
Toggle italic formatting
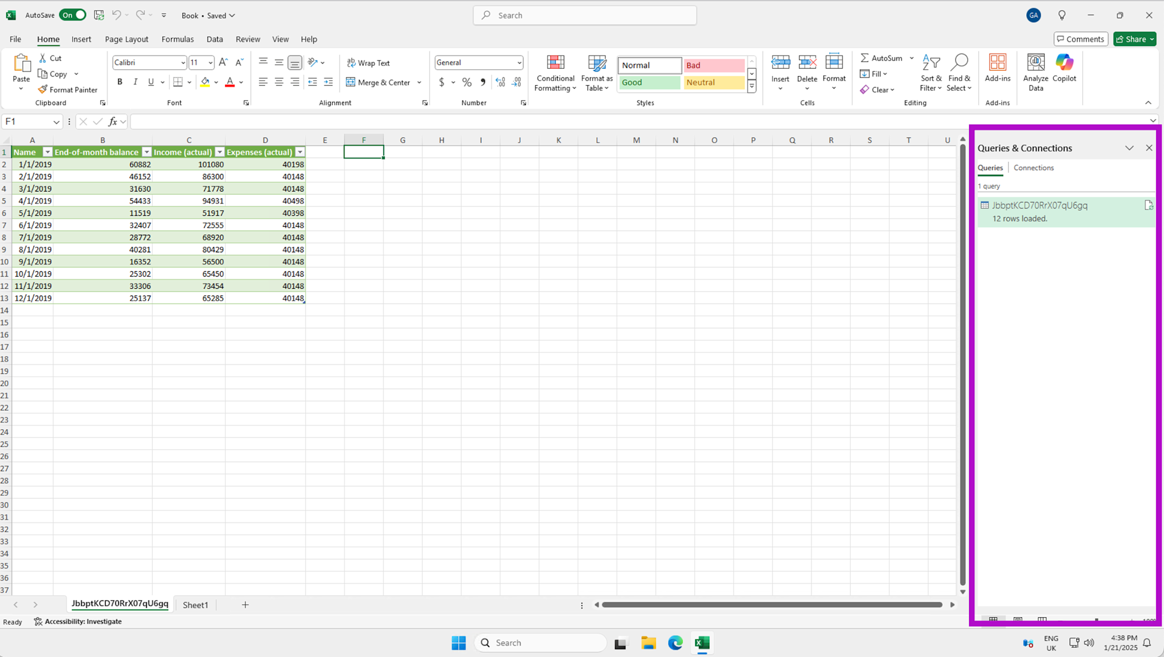[135, 82]
